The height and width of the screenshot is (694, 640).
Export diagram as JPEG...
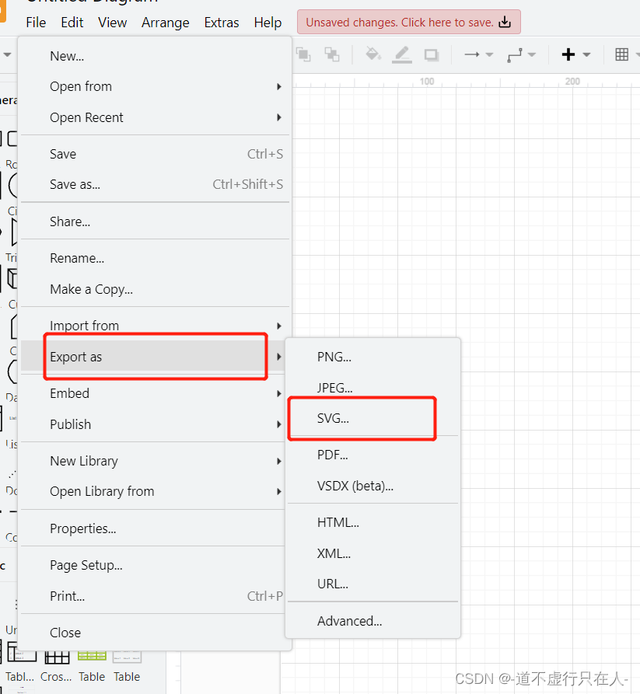372,388
